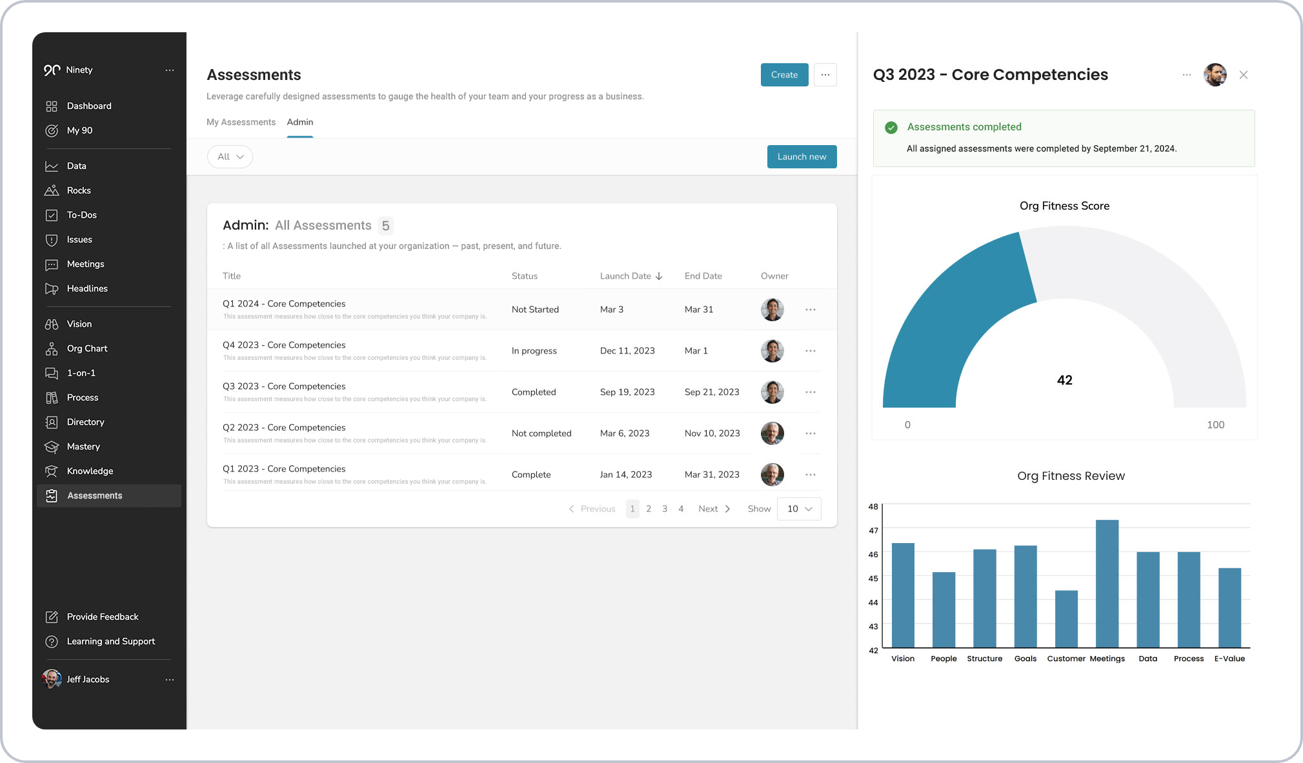Open the Show 10 pagination dropdown
The width and height of the screenshot is (1303, 763).
pyautogui.click(x=798, y=508)
